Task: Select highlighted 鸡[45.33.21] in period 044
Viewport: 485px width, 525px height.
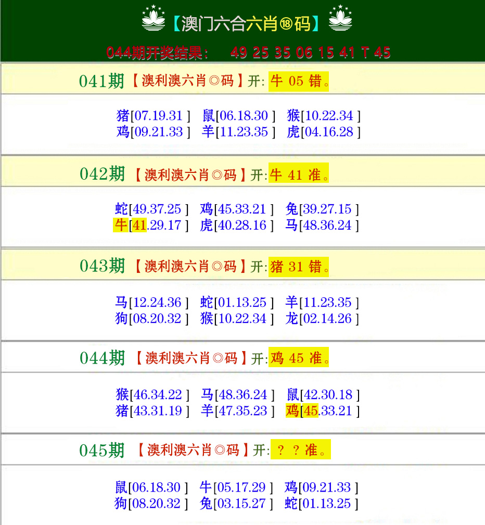Action: point(323,410)
